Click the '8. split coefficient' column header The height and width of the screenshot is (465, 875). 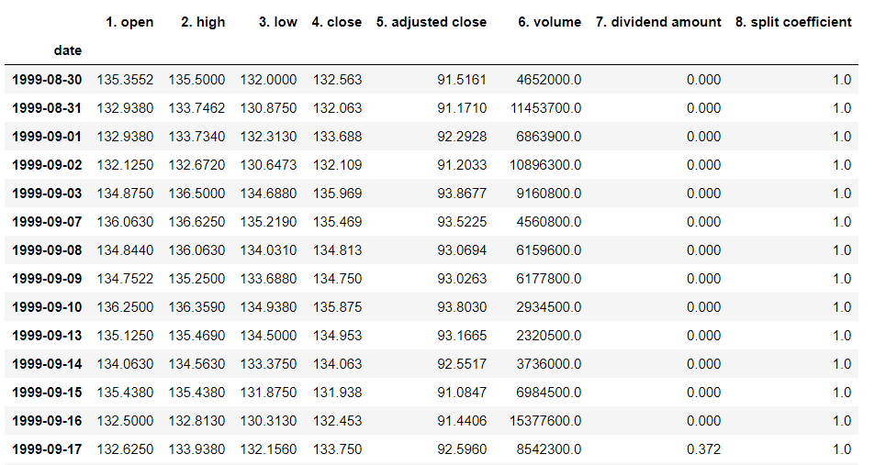793,22
